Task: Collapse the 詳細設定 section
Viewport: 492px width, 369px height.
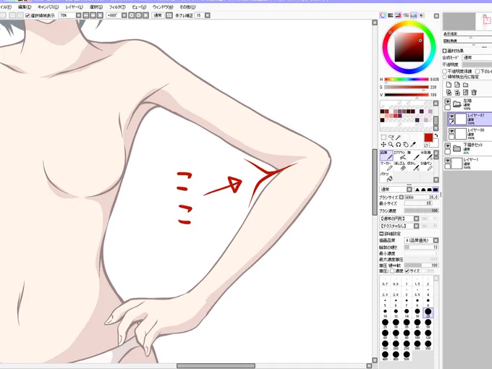Action: 381,234
